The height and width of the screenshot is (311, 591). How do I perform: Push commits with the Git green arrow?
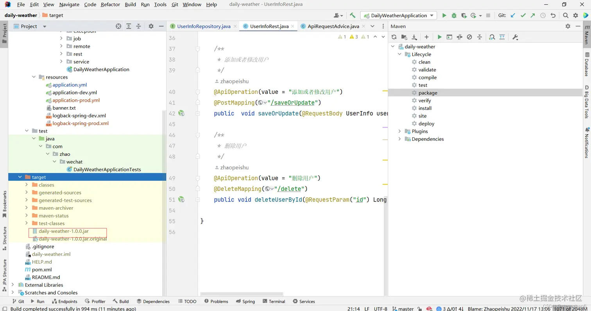[x=533, y=15]
